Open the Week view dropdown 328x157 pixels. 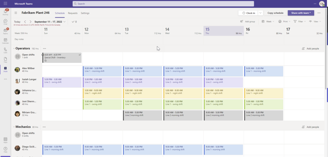click(268, 21)
